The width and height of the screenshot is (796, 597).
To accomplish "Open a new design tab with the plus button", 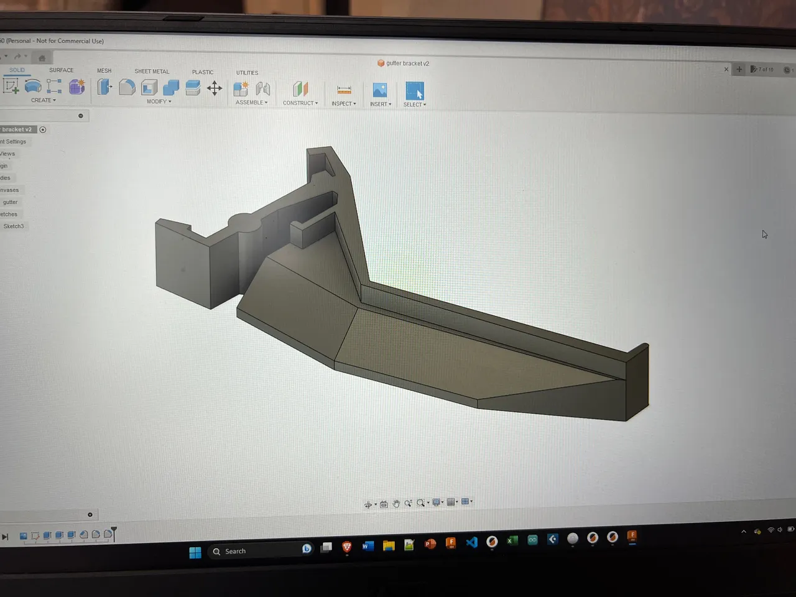I will point(739,69).
